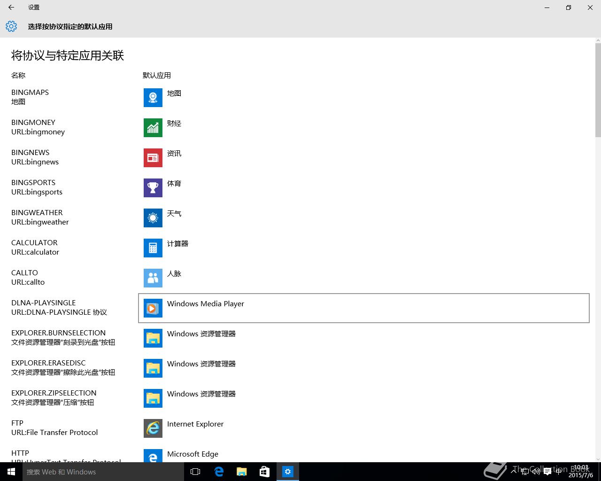This screenshot has width=601, height=481.
Task: Click the 名称 column header
Action: (18, 75)
